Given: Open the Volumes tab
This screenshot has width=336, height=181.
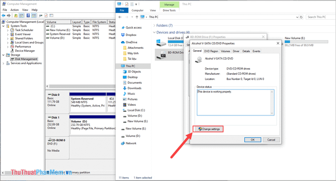Looking at the screenshot, I should [x=225, y=51].
